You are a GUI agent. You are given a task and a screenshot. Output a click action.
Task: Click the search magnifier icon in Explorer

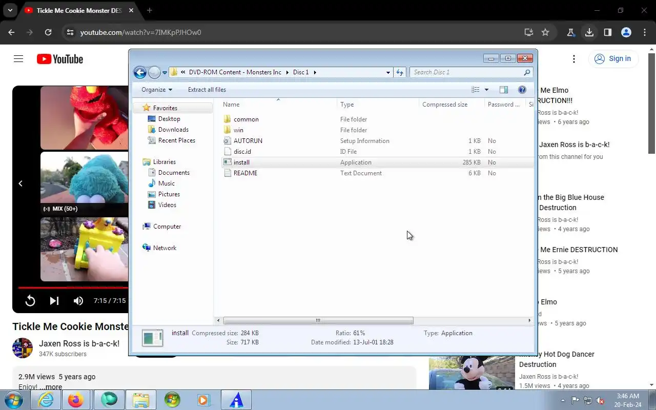pos(527,72)
